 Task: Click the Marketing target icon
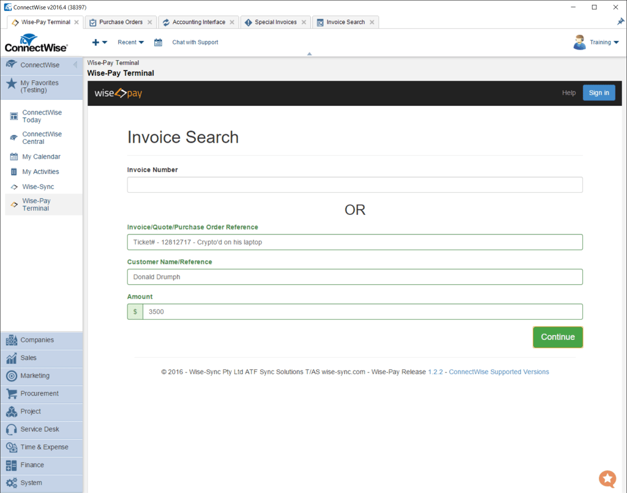(12, 376)
